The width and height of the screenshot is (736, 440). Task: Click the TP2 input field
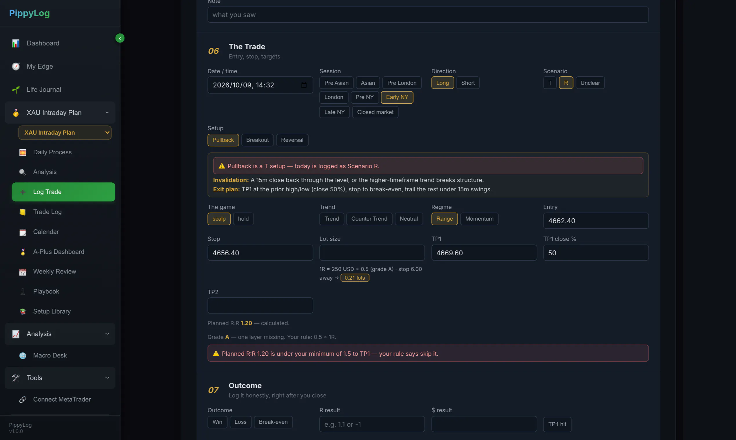(260, 305)
